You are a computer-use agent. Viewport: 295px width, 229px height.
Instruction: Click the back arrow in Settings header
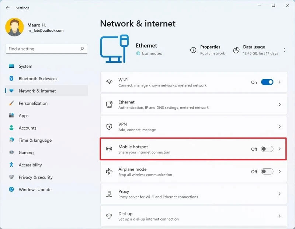click(x=8, y=8)
